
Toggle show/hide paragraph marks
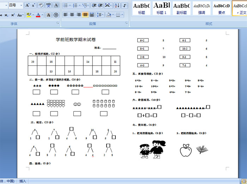125,6
